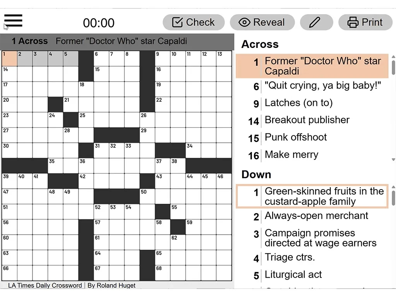Image resolution: width=396 pixels, height=297 pixels.
Task: Select the highlighted 1 Across Capaldi clue
Action: point(313,66)
